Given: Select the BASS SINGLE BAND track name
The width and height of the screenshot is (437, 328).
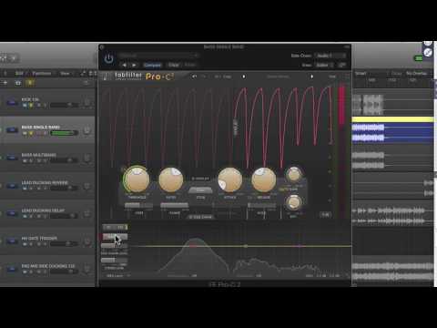Looking at the screenshot, I should 40,127.
